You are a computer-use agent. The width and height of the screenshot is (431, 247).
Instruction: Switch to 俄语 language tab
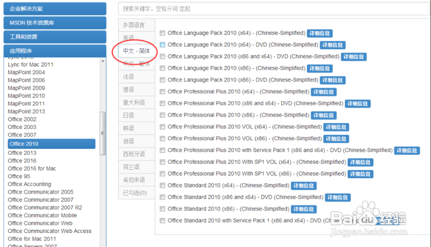[137, 141]
